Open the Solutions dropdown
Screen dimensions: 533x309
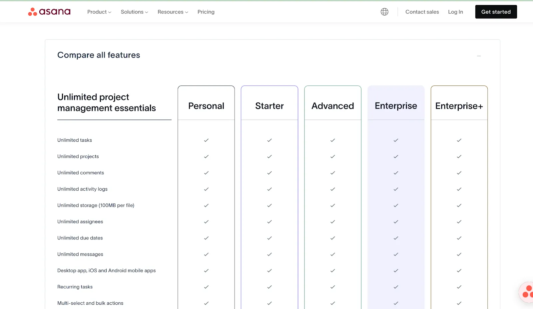pos(134,12)
